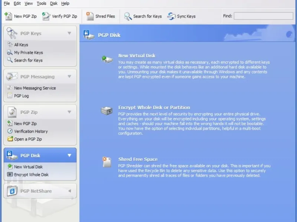
Task: Click the PGP Zip panel header icon
Action: coord(12,112)
